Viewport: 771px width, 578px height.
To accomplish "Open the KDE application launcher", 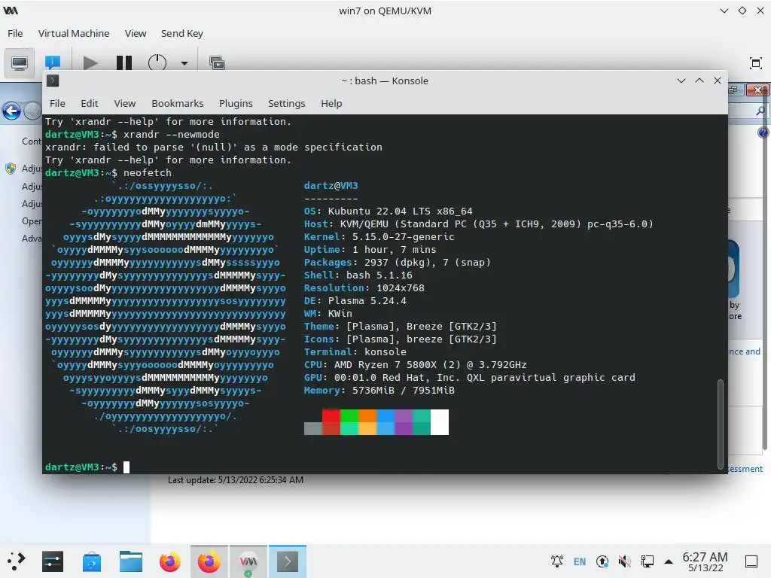I will coord(17,561).
